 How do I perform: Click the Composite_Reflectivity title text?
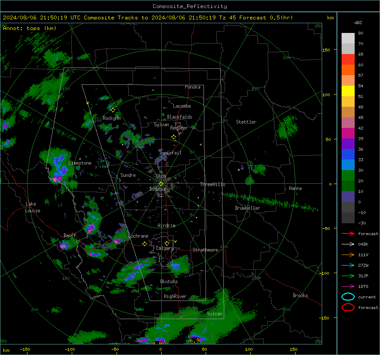tap(190, 6)
